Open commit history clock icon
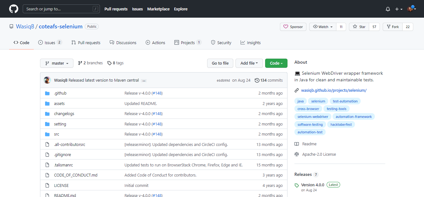The height and width of the screenshot is (197, 424). click(257, 80)
